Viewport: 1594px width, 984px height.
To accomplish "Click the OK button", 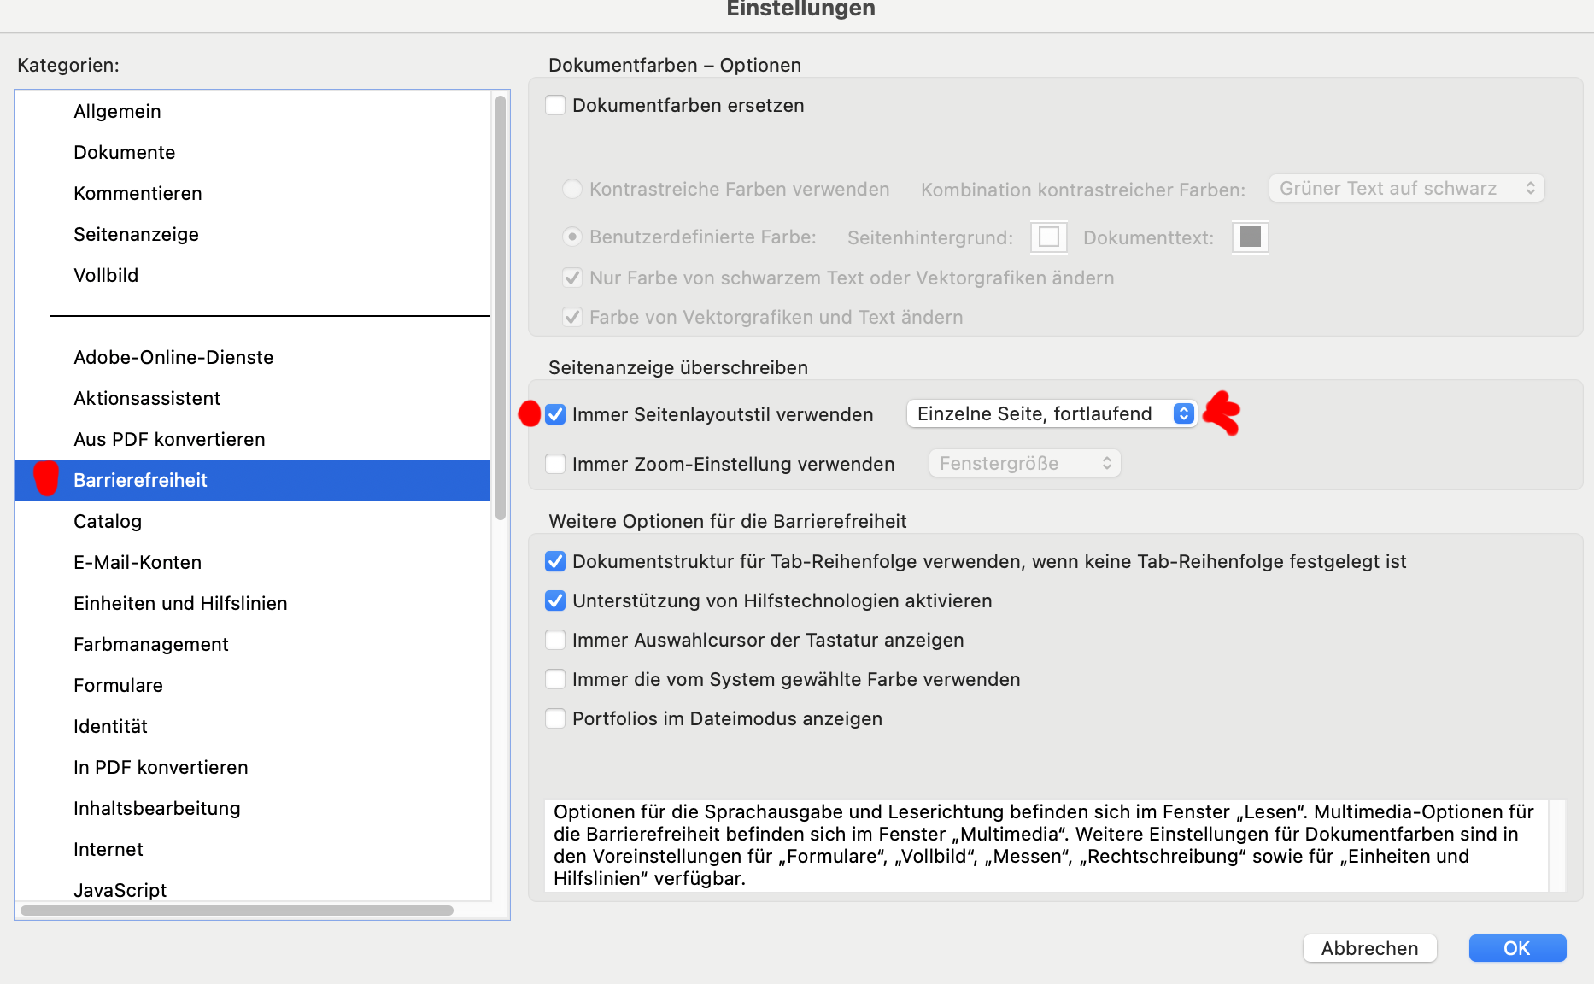I will tap(1517, 948).
